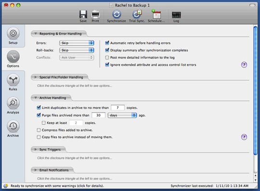Screen dimensions: 260x191
Task: Click the purge days number field
Action: (98, 115)
